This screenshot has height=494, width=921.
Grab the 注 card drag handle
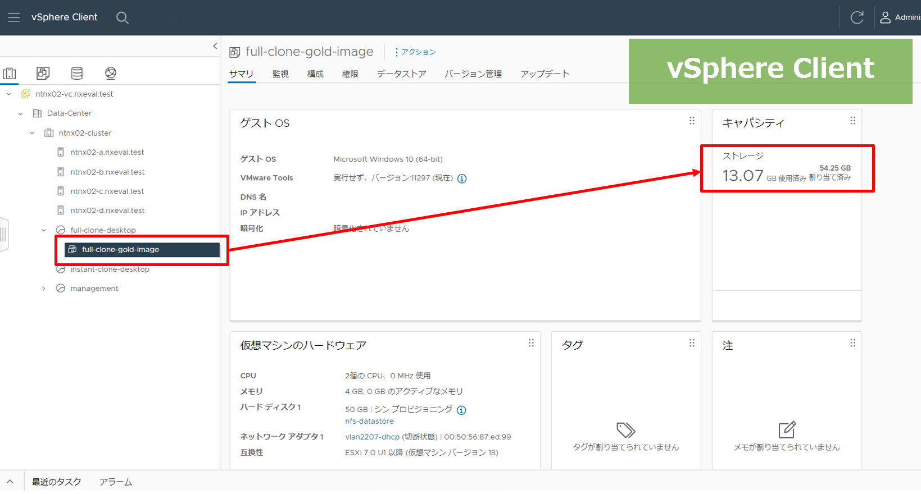tap(852, 343)
